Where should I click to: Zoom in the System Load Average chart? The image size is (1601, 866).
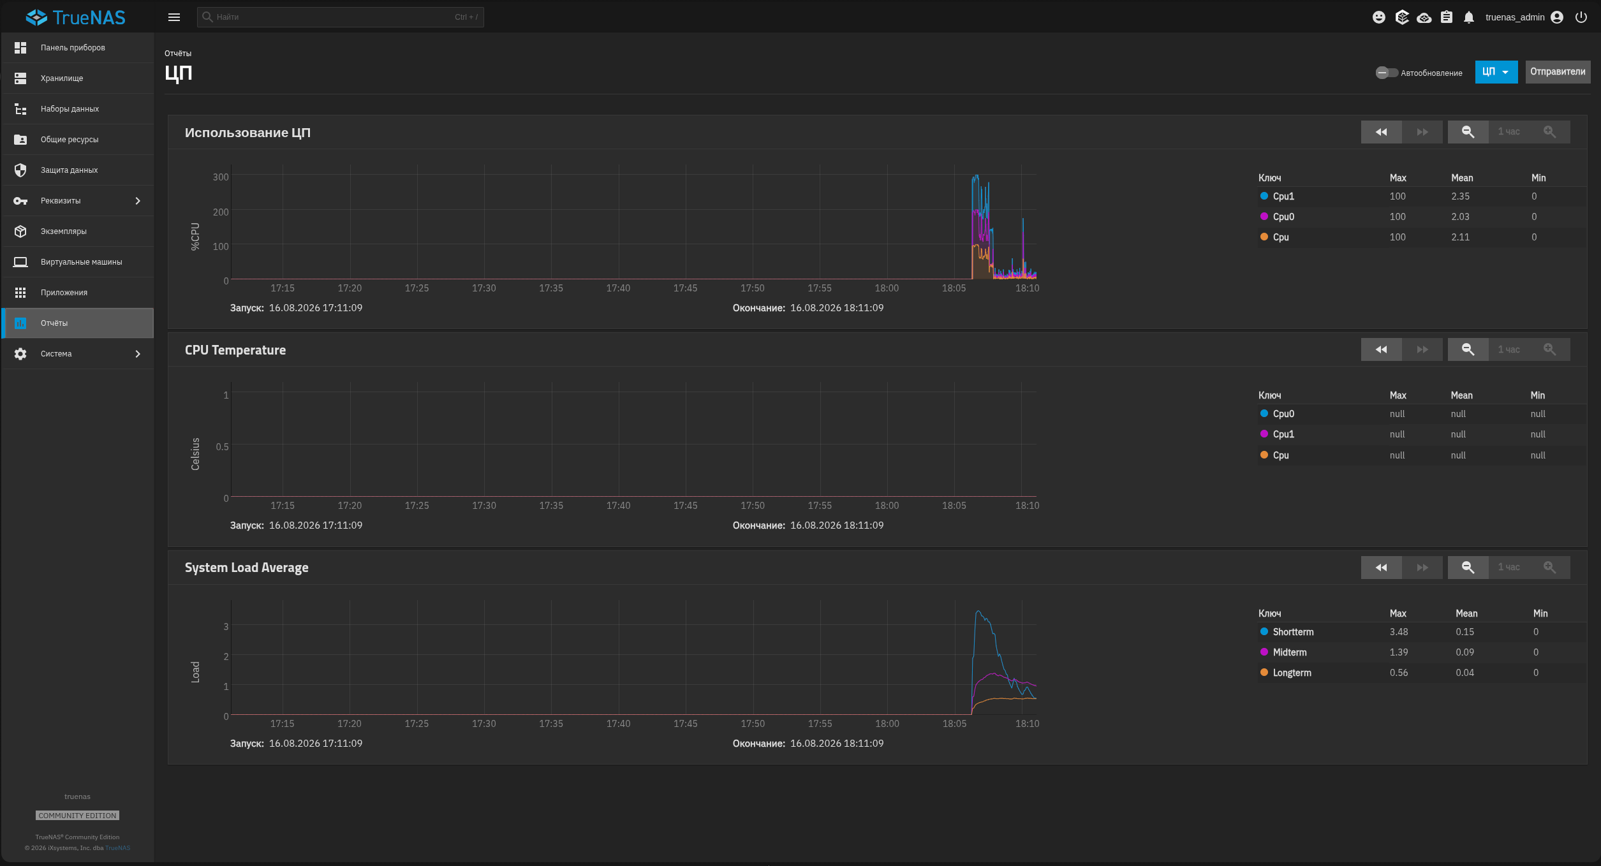point(1550,568)
